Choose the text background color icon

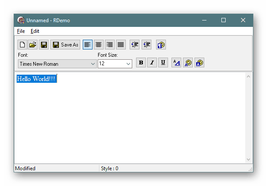click(200, 63)
